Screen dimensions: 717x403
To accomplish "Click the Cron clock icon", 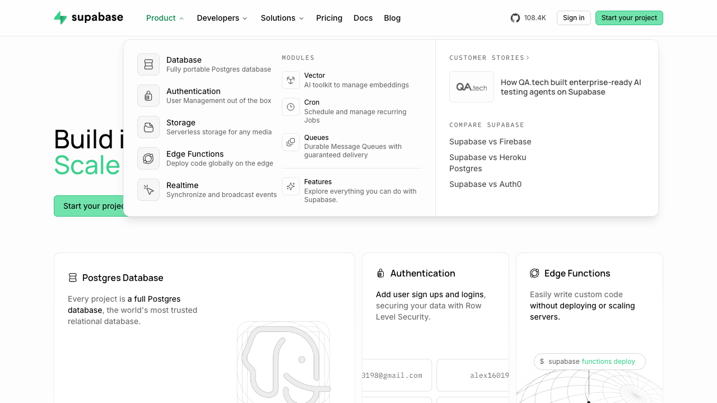I will 291,107.
